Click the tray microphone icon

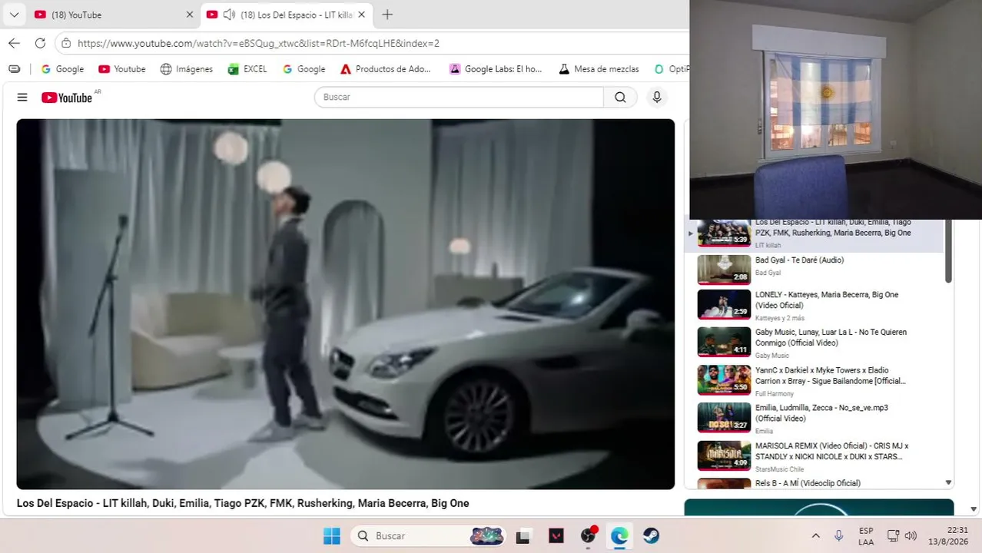click(x=839, y=535)
